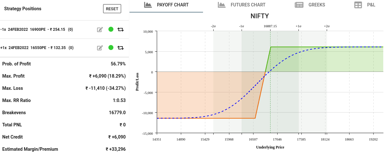Viewport: 390px width, 153px height.
Task: Swap the 16550PE position using arrows icon
Action: (x=120, y=48)
